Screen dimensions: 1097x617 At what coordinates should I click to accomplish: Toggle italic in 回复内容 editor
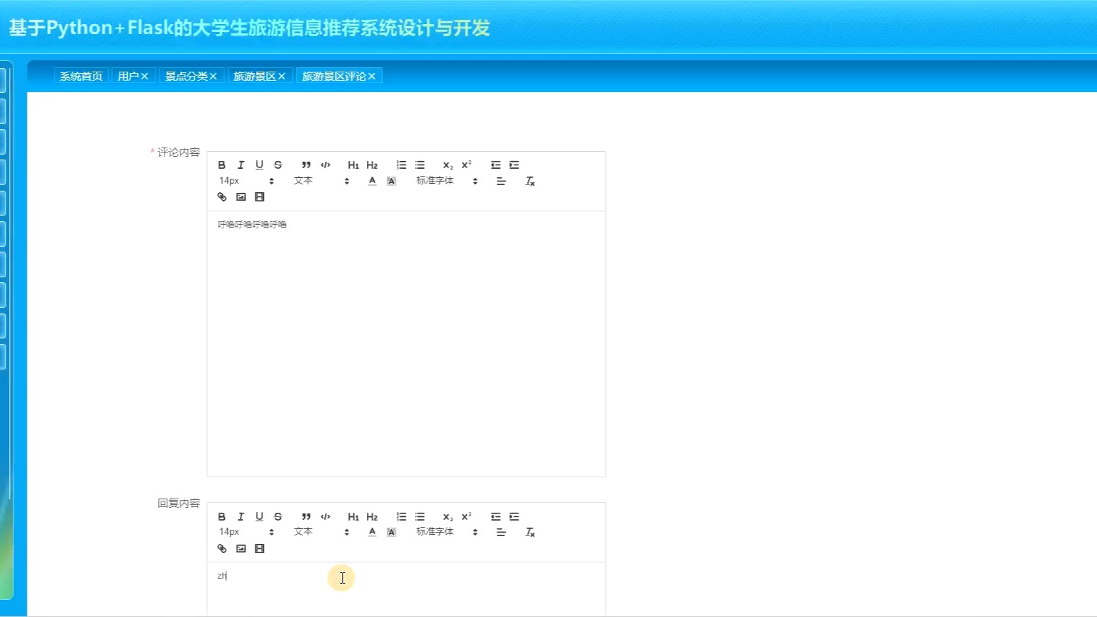pyautogui.click(x=241, y=517)
